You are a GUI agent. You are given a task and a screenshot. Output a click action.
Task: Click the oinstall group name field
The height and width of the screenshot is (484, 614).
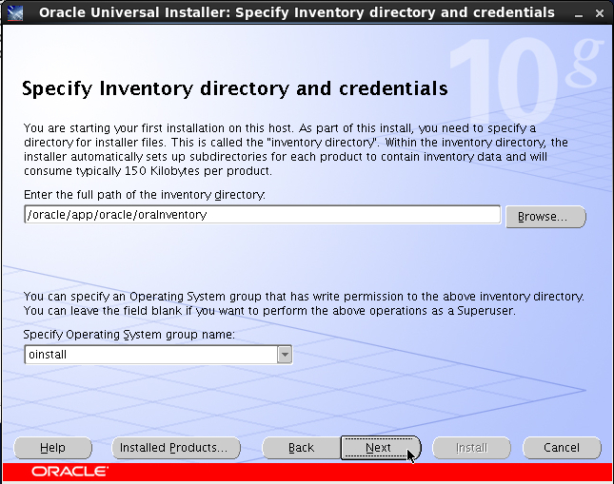pos(151,355)
